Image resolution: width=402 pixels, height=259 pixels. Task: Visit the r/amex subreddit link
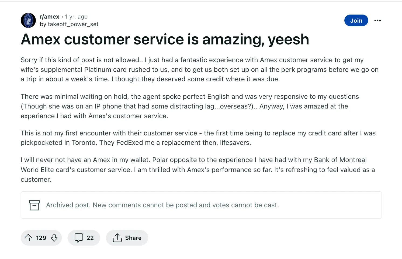point(50,16)
